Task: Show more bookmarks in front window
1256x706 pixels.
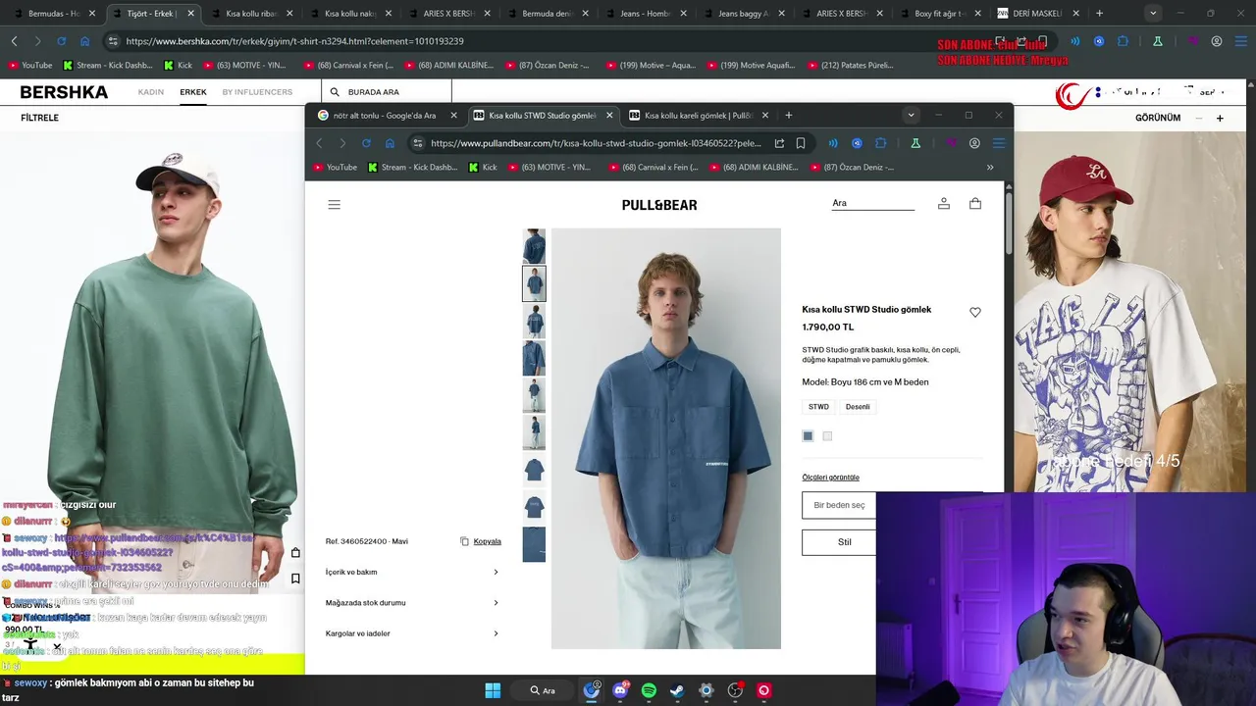Action: [989, 167]
